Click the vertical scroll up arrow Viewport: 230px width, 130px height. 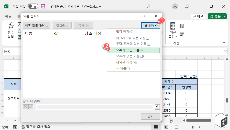(227, 59)
